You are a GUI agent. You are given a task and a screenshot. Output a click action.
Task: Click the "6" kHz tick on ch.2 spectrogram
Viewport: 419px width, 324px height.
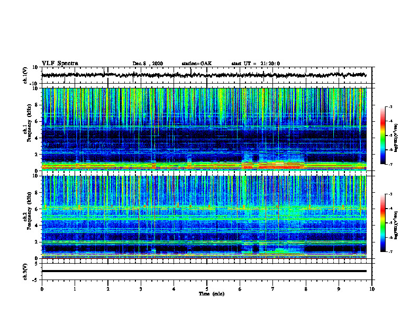[37, 209]
